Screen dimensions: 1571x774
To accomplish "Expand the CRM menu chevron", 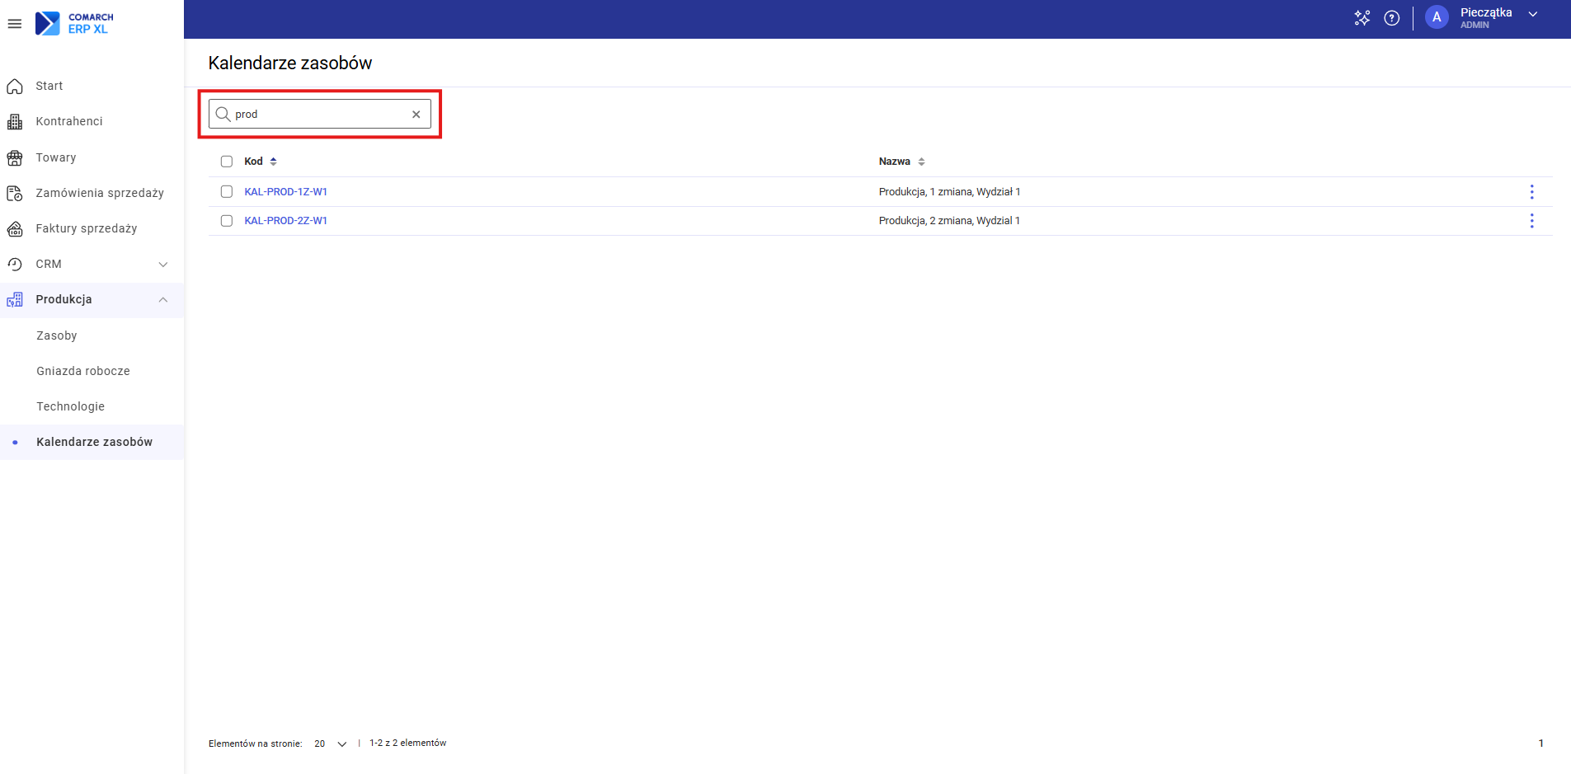I will point(163,265).
